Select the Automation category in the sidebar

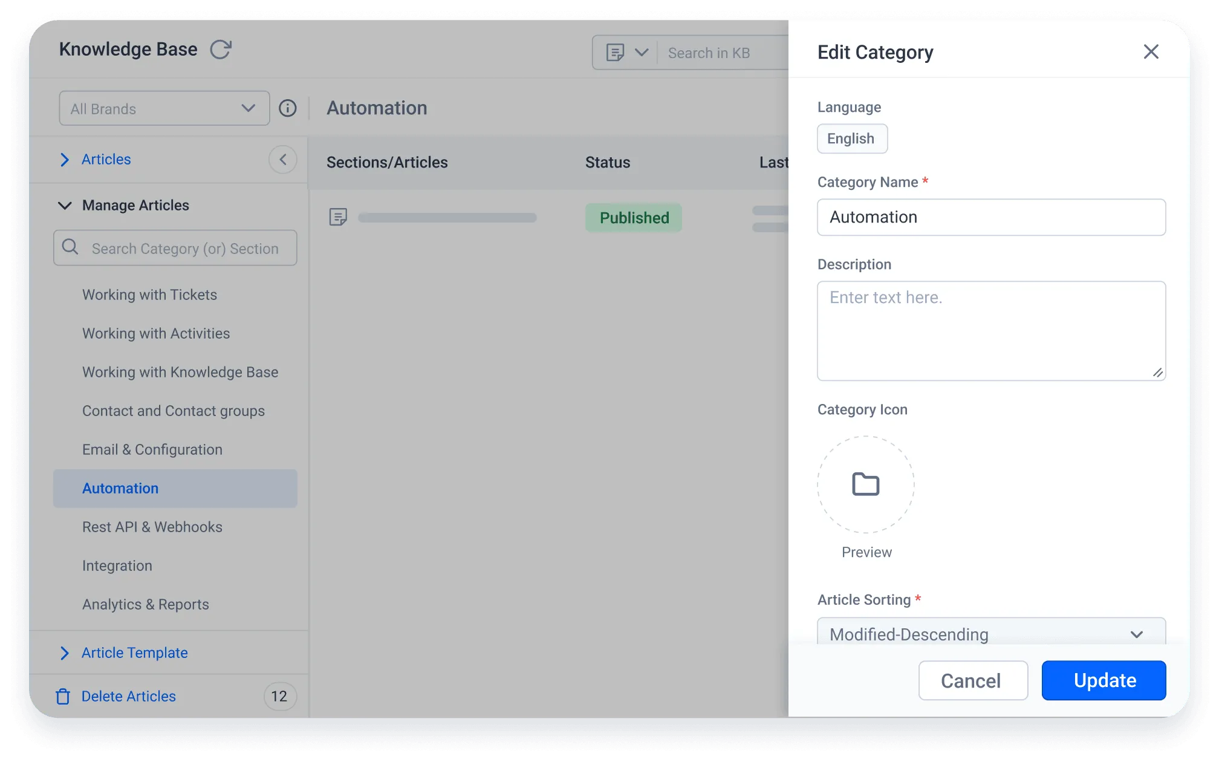pyautogui.click(x=120, y=488)
